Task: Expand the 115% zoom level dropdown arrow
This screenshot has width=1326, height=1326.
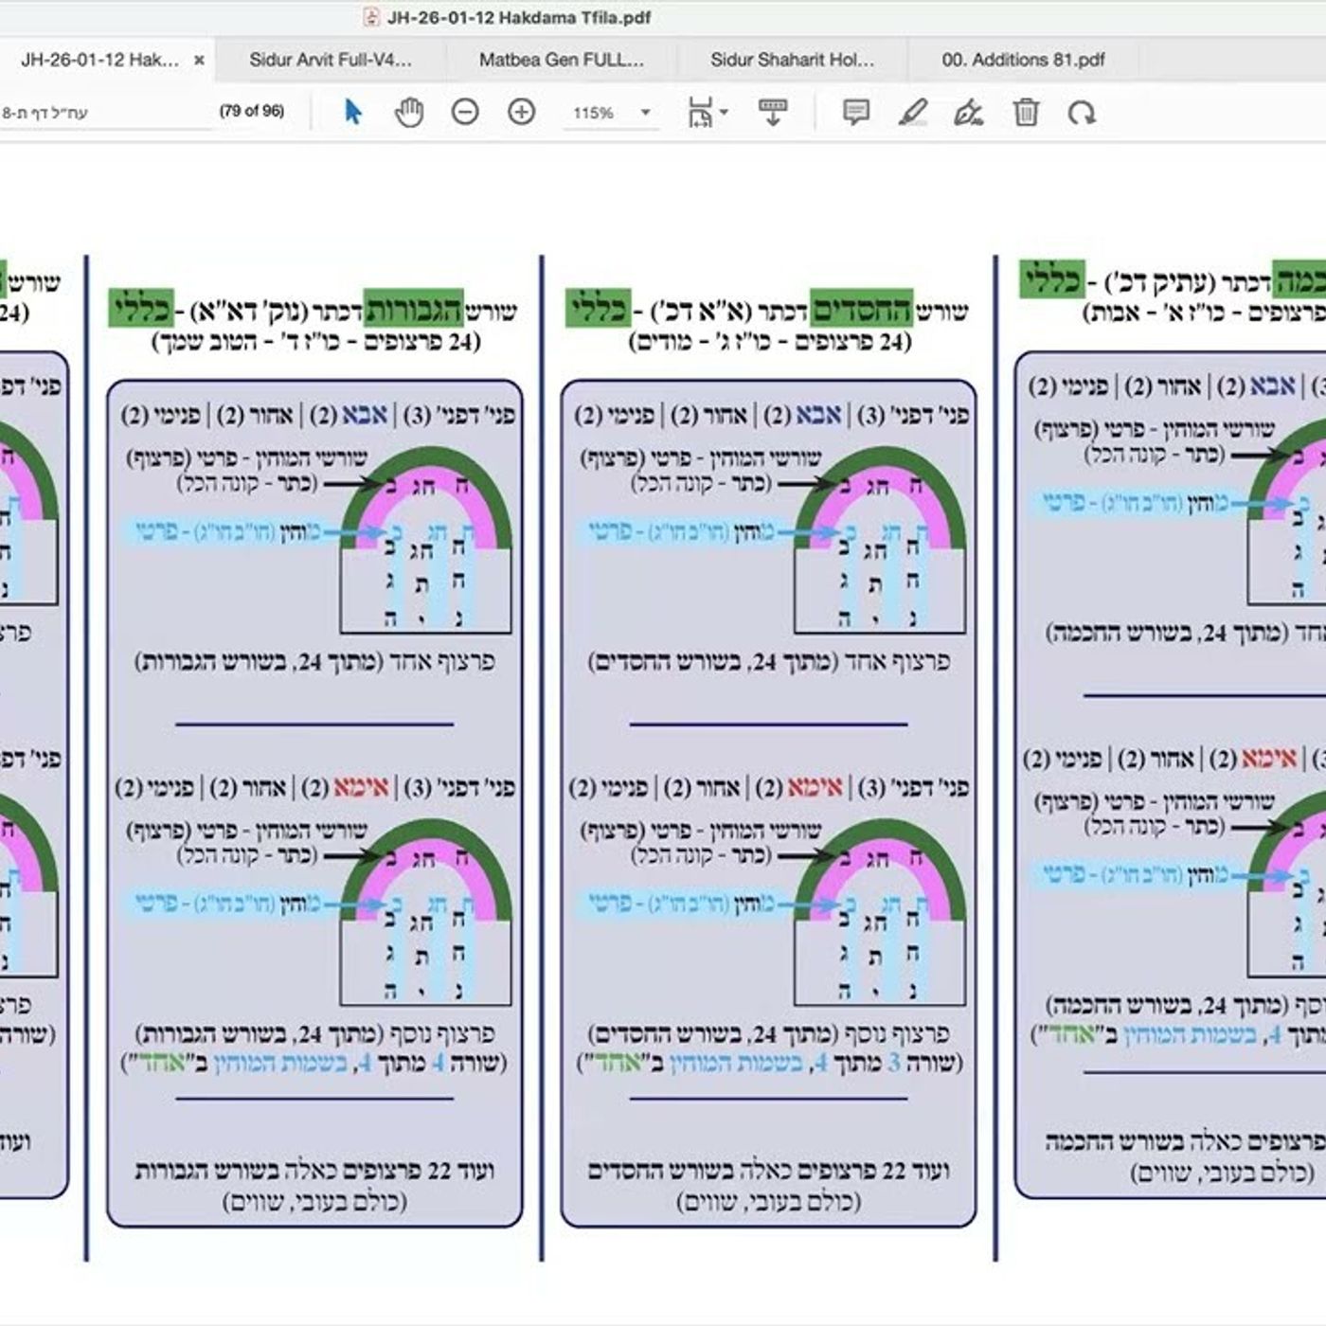Action: coord(645,113)
